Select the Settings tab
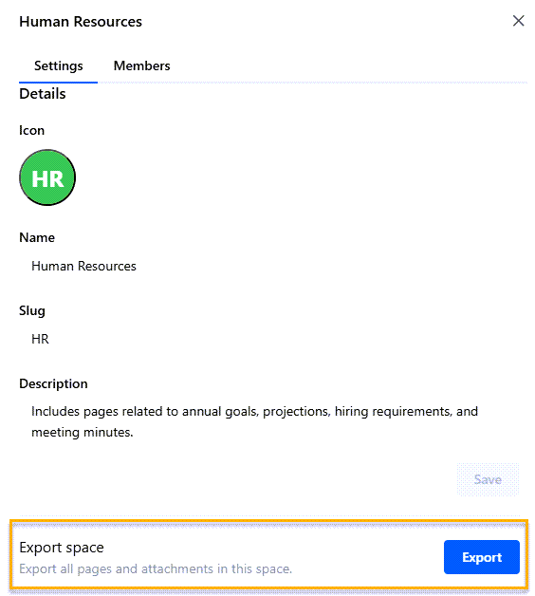Viewport: 535px width, 596px height. tap(59, 65)
